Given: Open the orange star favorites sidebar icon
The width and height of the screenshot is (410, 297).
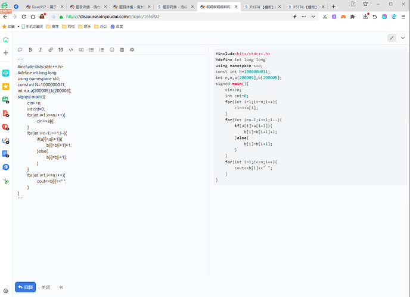Looking at the screenshot, I should point(6,87).
